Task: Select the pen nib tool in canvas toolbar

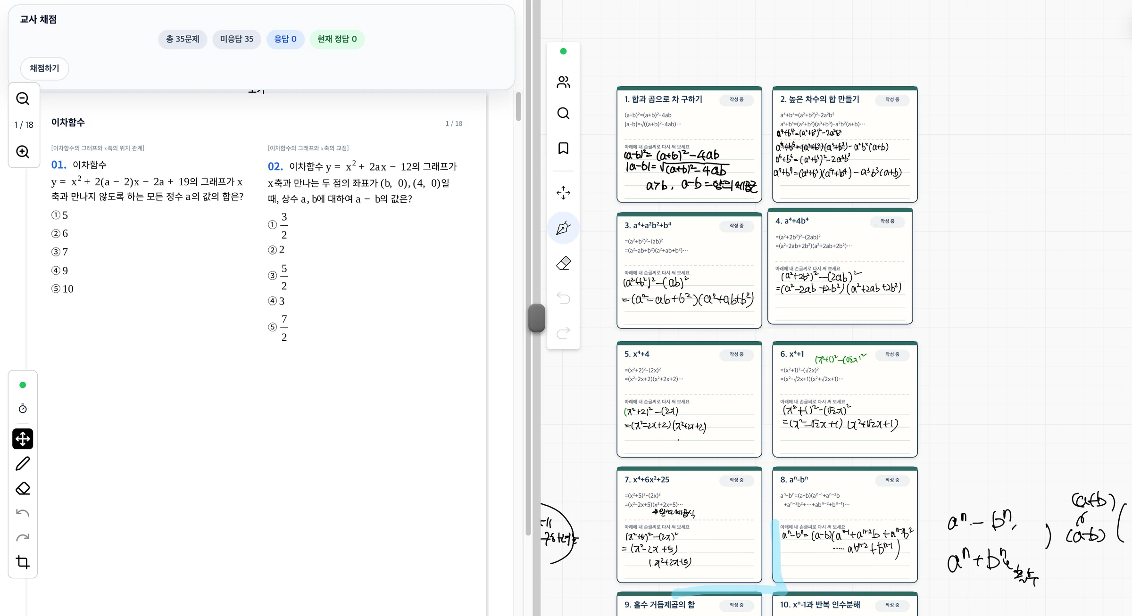Action: 563,228
